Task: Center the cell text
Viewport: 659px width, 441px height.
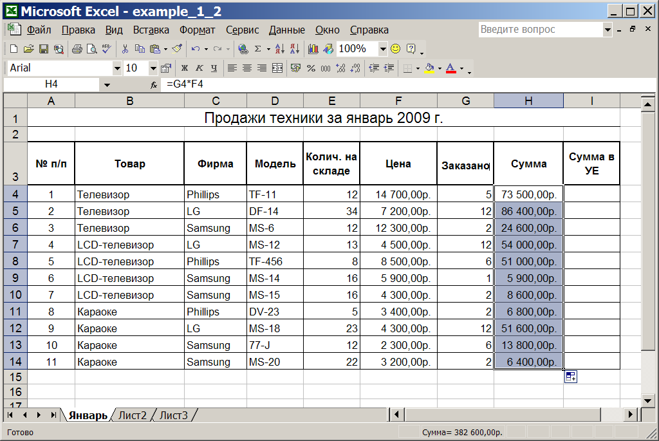Action: click(x=247, y=68)
